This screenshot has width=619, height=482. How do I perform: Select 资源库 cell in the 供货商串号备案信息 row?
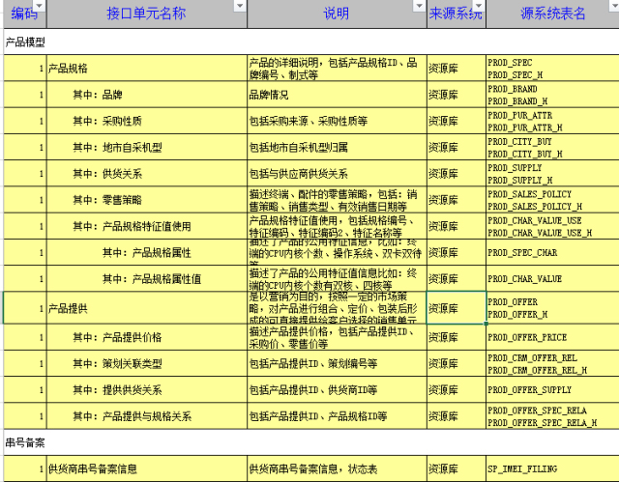pyautogui.click(x=457, y=468)
